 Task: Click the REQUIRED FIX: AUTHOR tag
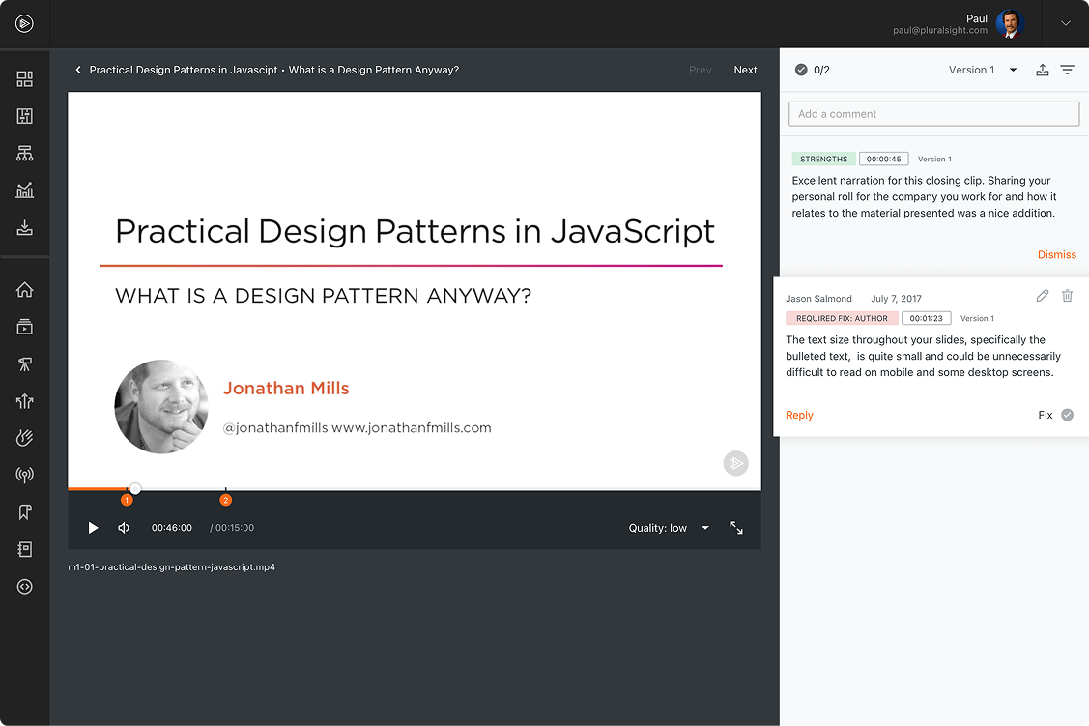coord(842,318)
